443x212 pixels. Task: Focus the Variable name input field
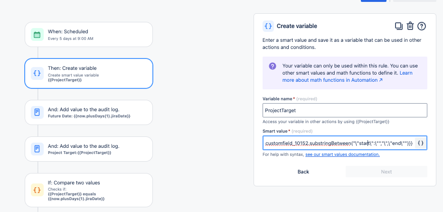(x=345, y=110)
